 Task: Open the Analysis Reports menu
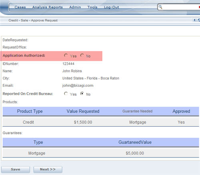coord(48,7)
